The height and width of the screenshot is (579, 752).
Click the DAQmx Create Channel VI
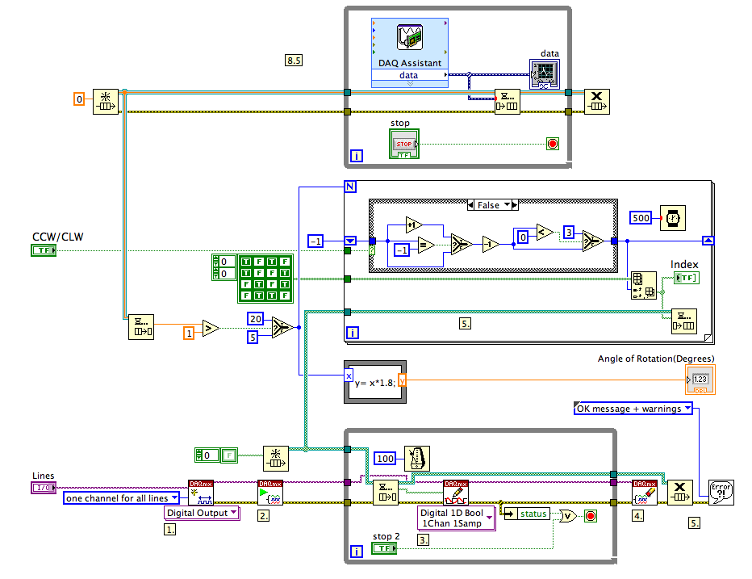point(200,493)
